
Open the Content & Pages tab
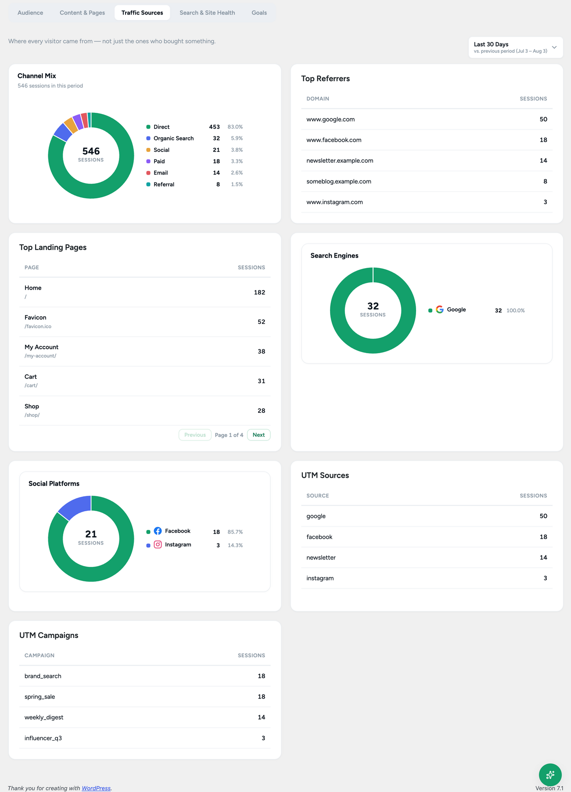point(82,13)
